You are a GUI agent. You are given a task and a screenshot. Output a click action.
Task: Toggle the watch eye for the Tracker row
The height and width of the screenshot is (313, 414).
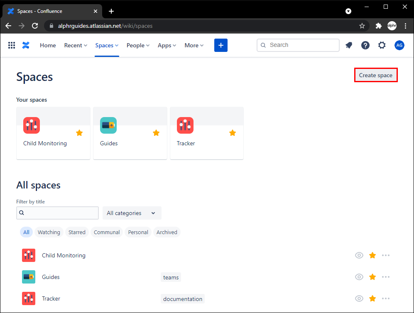click(x=359, y=298)
